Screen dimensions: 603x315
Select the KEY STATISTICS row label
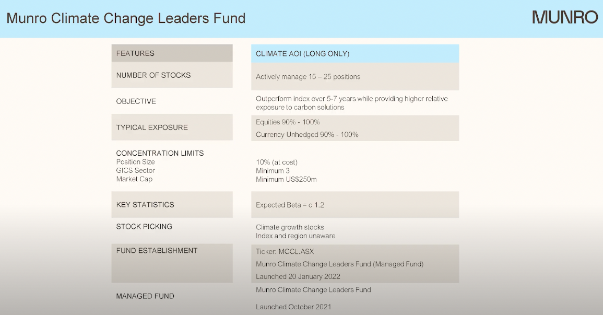pyautogui.click(x=145, y=205)
